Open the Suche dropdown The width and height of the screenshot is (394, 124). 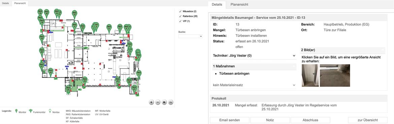click(x=190, y=36)
